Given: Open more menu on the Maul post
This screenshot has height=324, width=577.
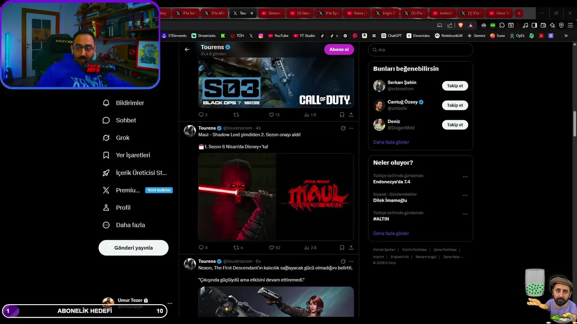Looking at the screenshot, I should coord(351,128).
